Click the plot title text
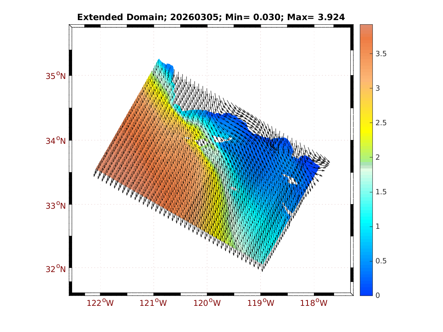The height and width of the screenshot is (332, 443). point(211,17)
